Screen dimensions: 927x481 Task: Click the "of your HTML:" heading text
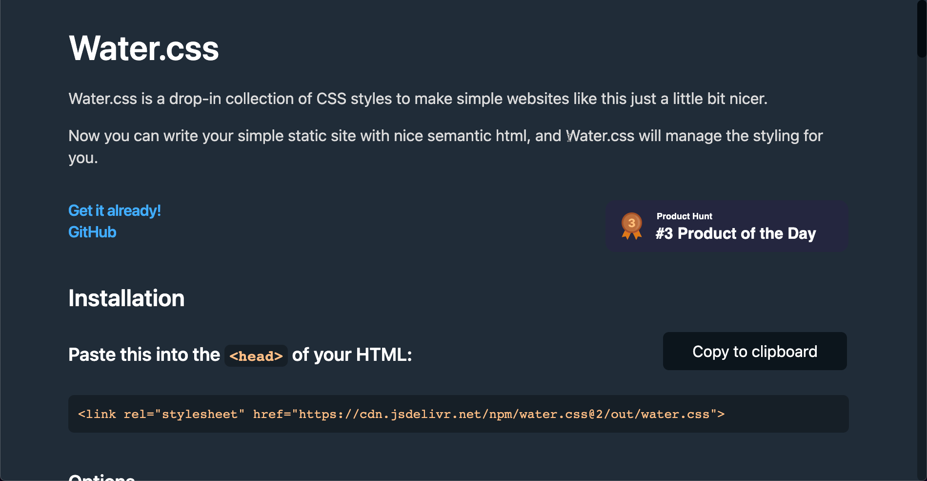[352, 355]
